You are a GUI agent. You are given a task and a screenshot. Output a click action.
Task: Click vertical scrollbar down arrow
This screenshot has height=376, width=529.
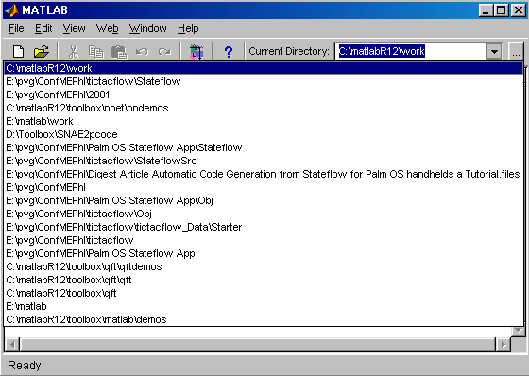pyautogui.click(x=519, y=331)
